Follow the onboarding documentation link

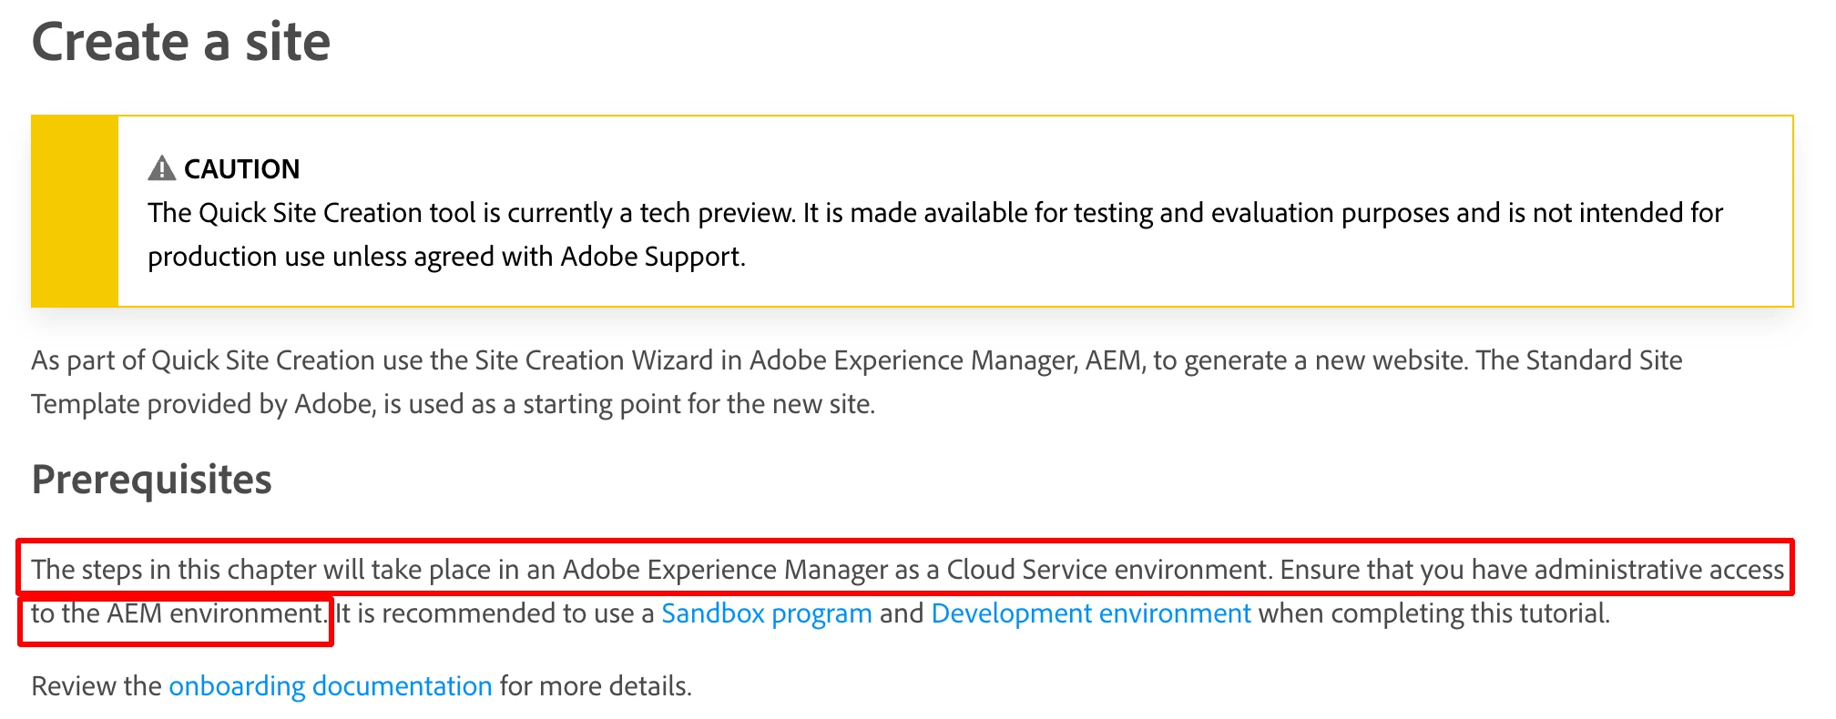pyautogui.click(x=330, y=686)
